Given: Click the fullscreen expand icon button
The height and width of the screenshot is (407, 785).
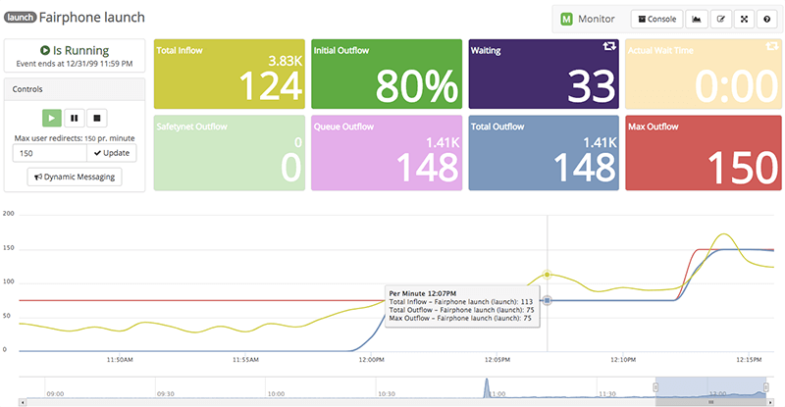Looking at the screenshot, I should (745, 19).
